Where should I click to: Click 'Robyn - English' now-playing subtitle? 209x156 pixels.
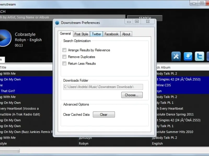pos(28,40)
